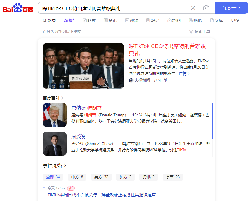Open 周受资 portrait thumbnail
The image size is (252, 201).
point(55,144)
